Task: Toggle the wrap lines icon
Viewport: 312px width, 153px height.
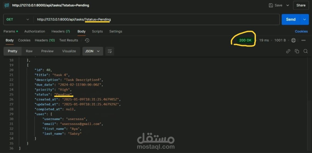Action: 110,51
